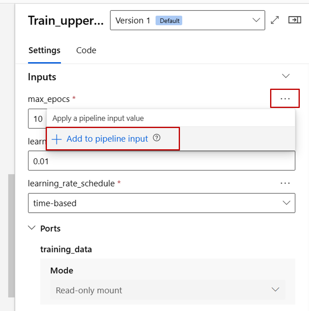The image size is (309, 311).
Task: Click the collapse side panel icon
Action: 295,20
